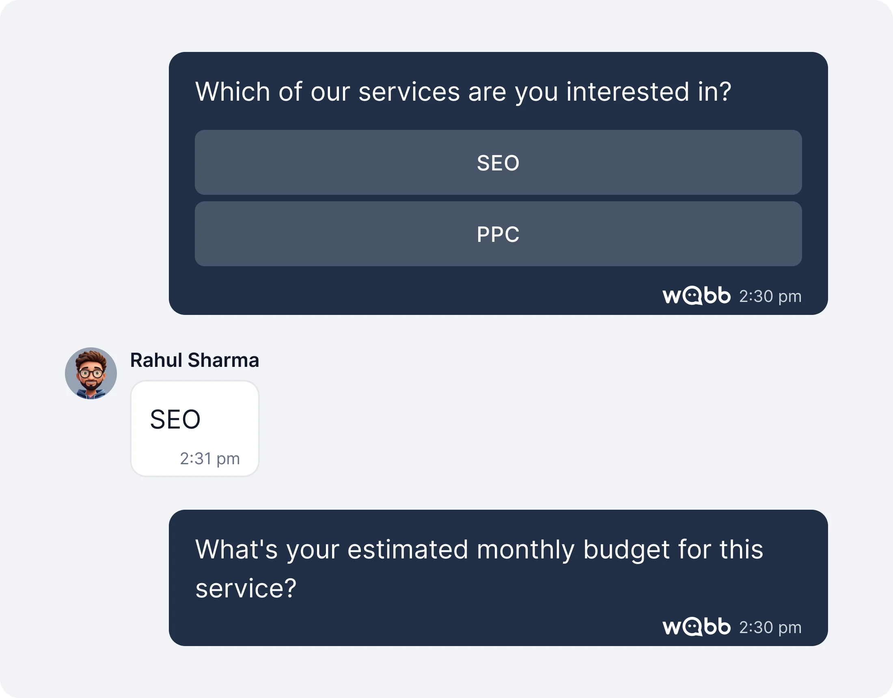893x698 pixels.
Task: Click the word 'interested' in the services question
Action: pos(628,92)
